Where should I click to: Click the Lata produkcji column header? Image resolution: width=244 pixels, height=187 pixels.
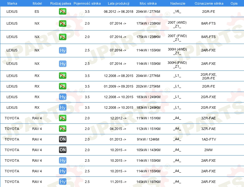pos(118,3)
